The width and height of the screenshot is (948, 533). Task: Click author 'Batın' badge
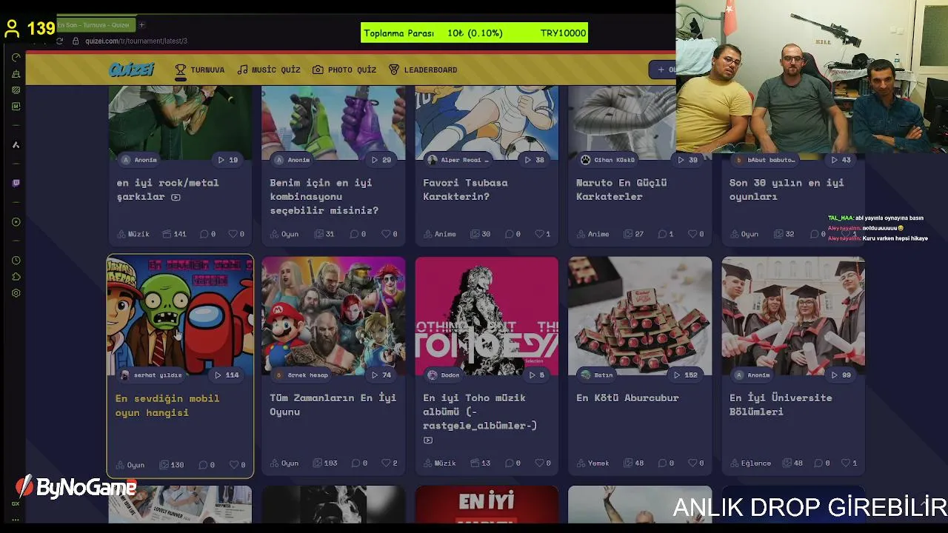(597, 375)
